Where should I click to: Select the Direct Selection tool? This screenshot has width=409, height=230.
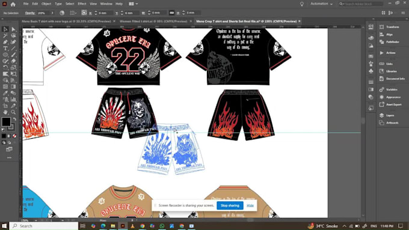13,29
